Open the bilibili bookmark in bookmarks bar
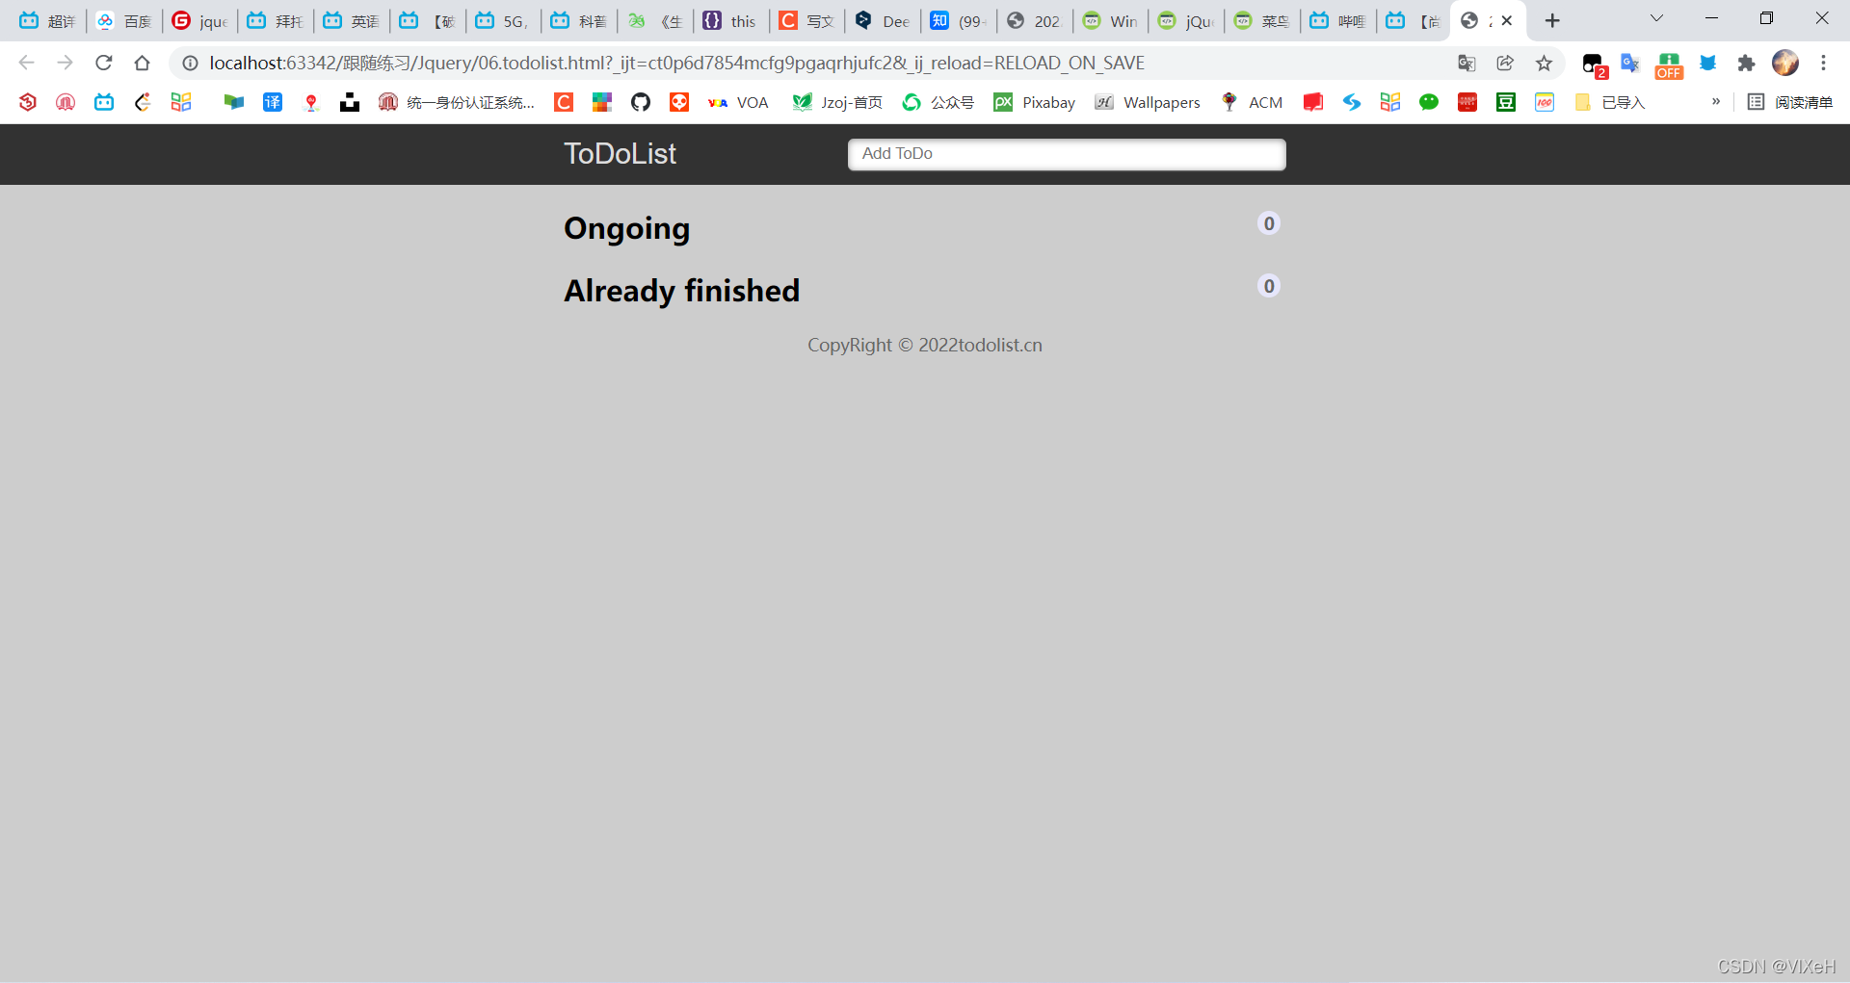 click(104, 102)
